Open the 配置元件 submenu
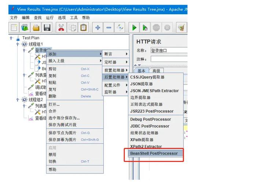The height and width of the screenshot is (183, 257). click(116, 85)
